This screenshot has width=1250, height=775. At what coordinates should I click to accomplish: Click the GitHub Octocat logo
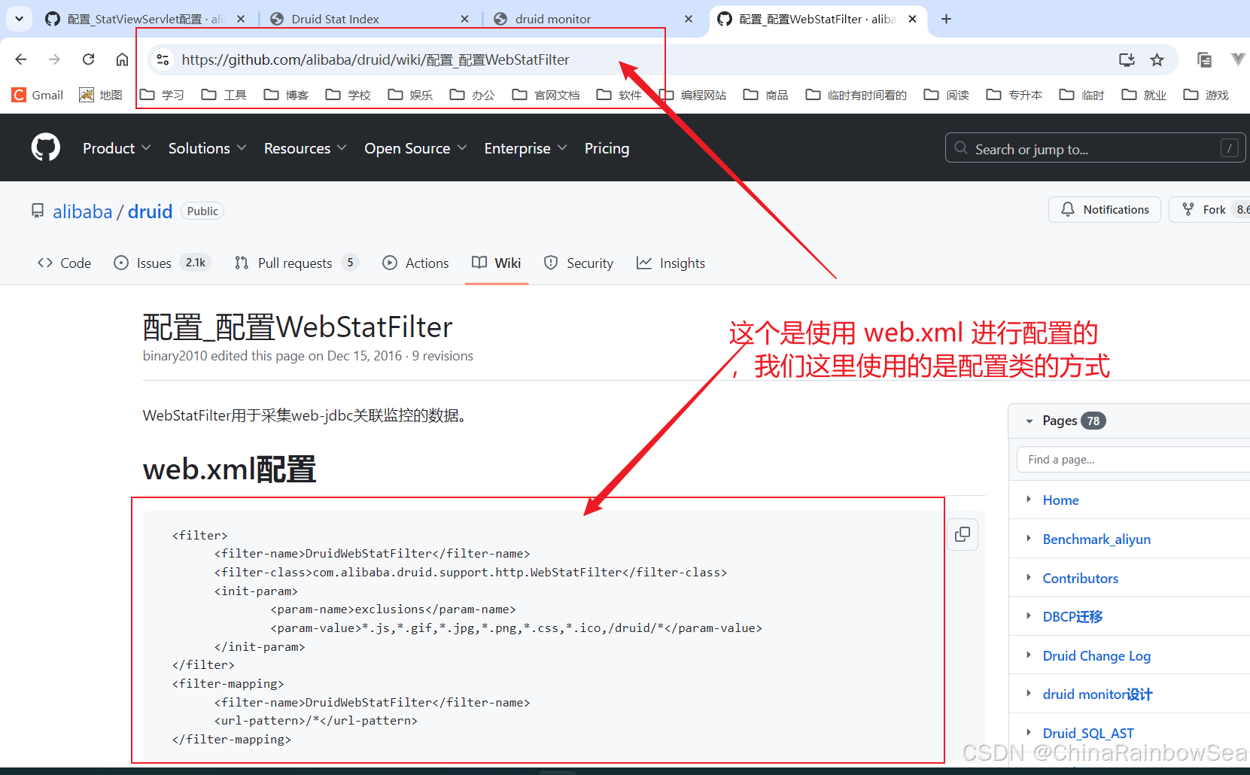click(x=45, y=147)
